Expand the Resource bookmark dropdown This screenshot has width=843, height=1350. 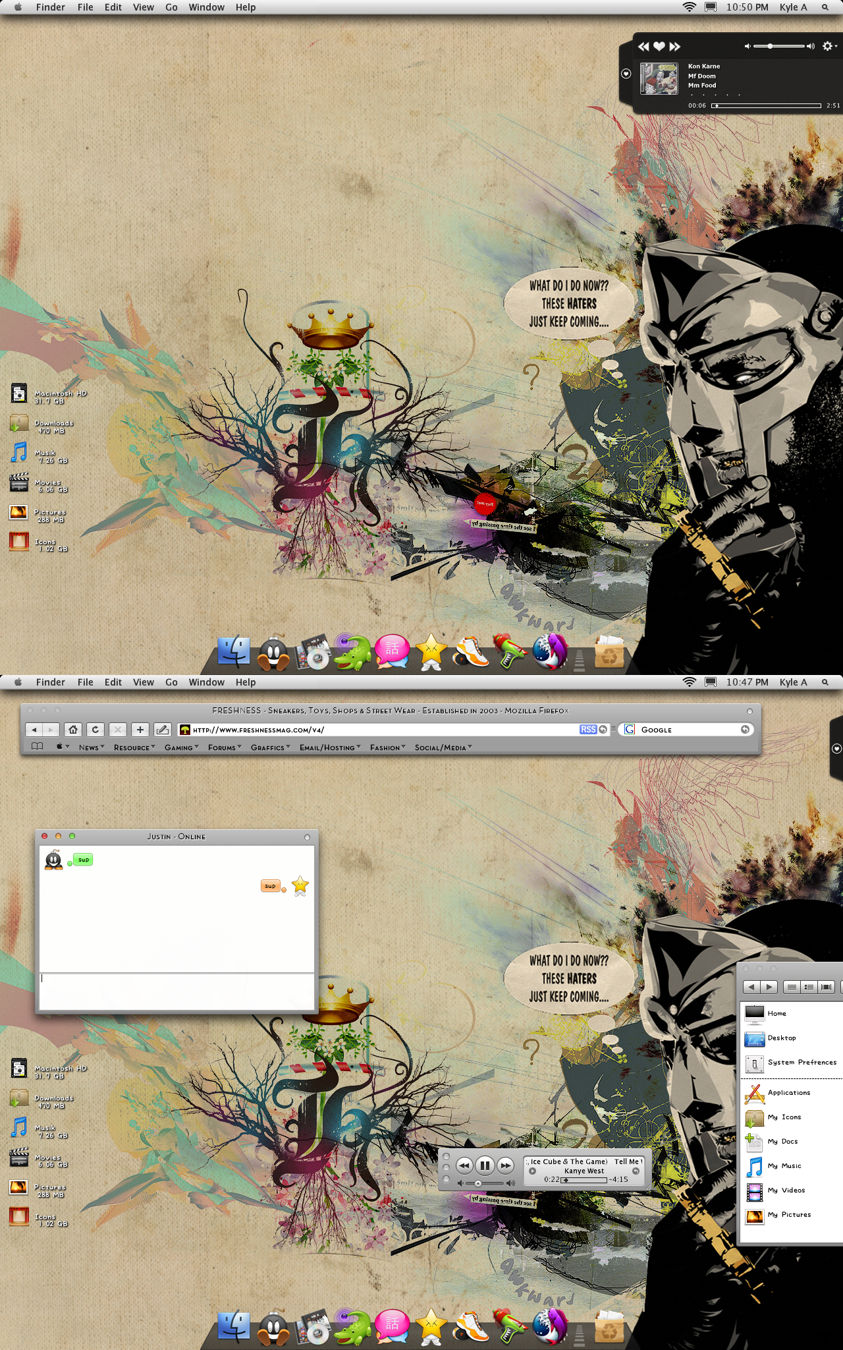(x=134, y=748)
